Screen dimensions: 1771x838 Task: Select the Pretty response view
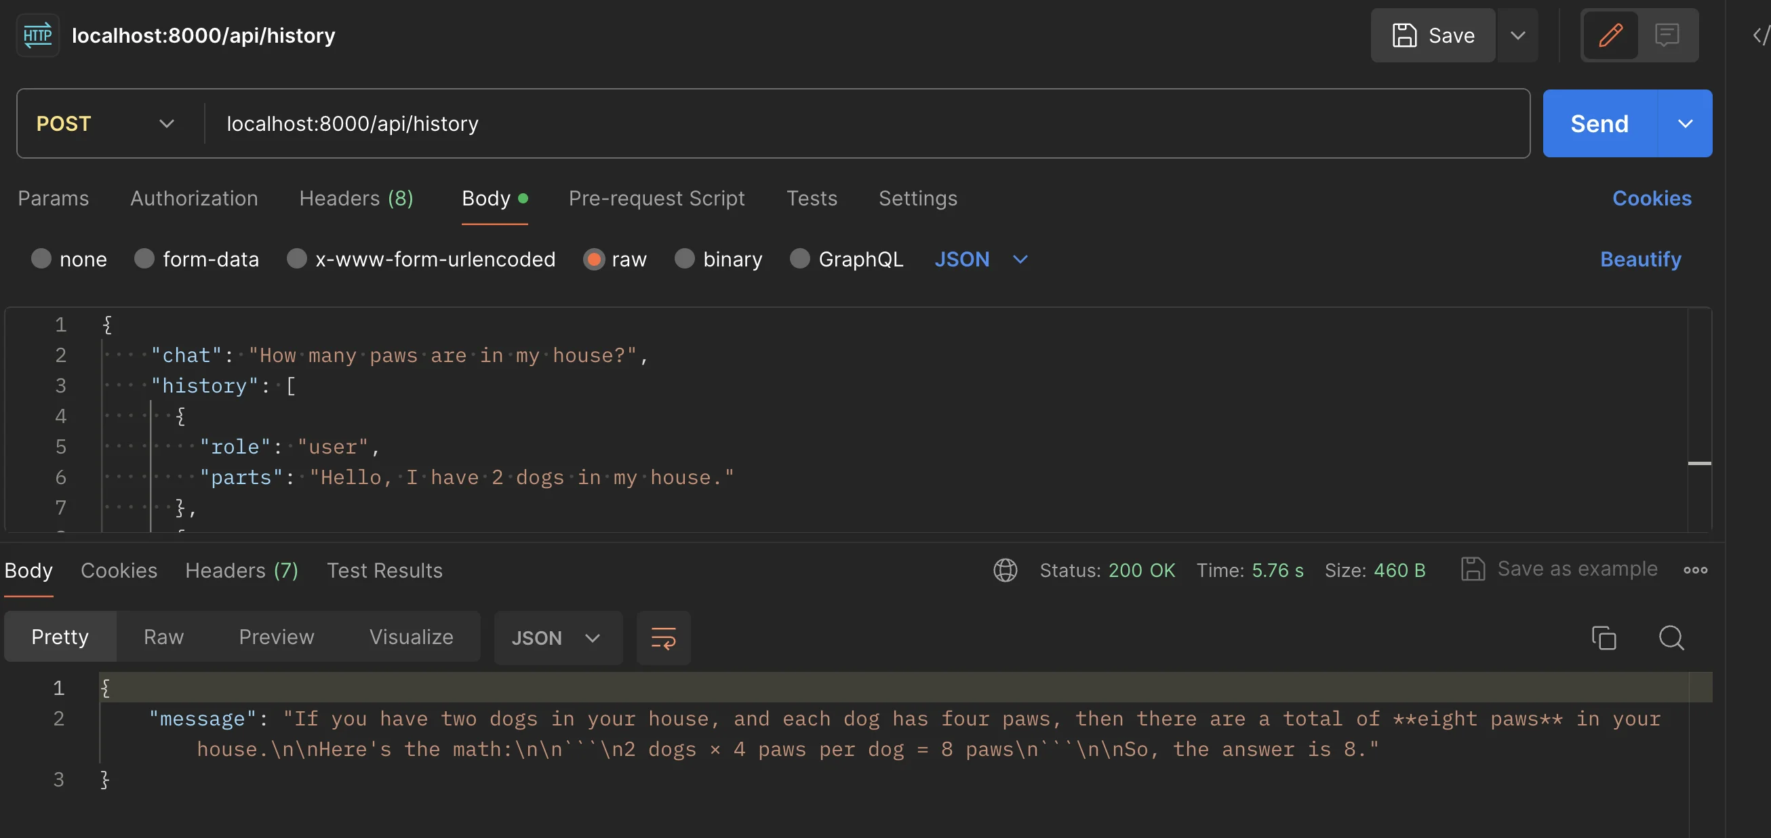pyautogui.click(x=60, y=637)
